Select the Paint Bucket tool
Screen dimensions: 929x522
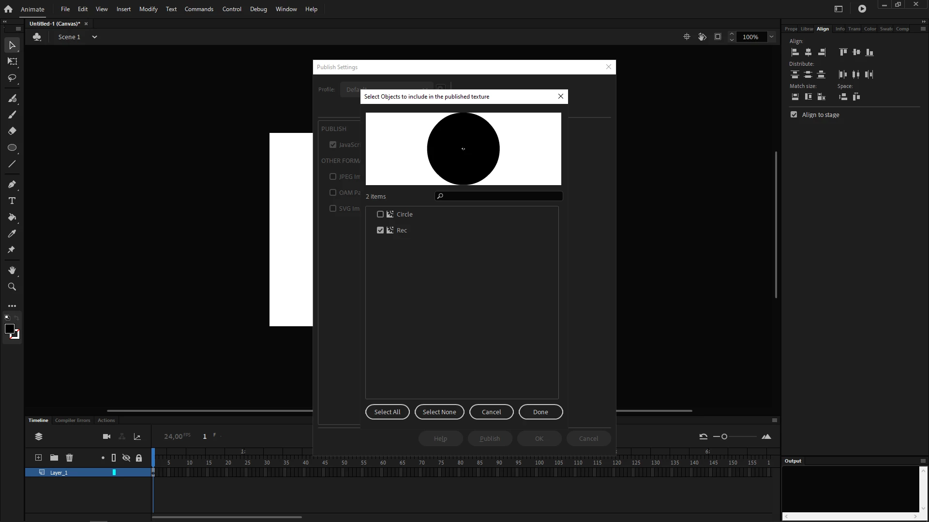(x=12, y=217)
